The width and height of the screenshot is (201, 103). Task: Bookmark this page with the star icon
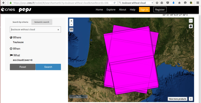[157, 3]
